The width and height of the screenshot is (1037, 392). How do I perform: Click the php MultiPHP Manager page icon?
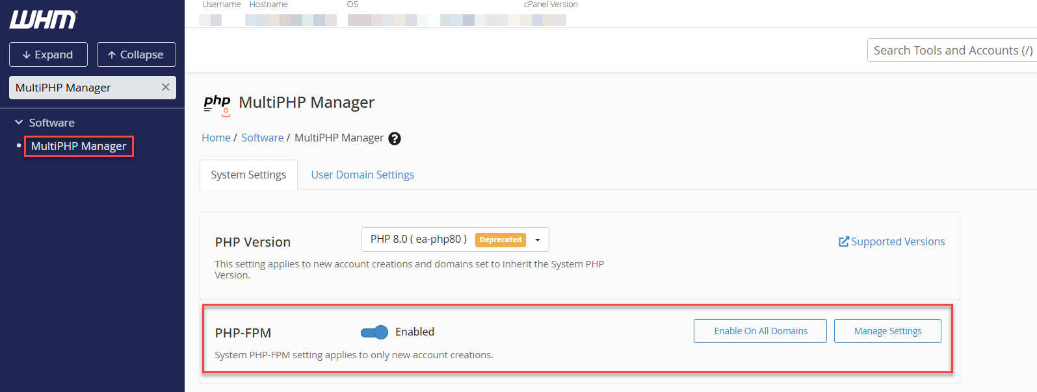[x=217, y=104]
